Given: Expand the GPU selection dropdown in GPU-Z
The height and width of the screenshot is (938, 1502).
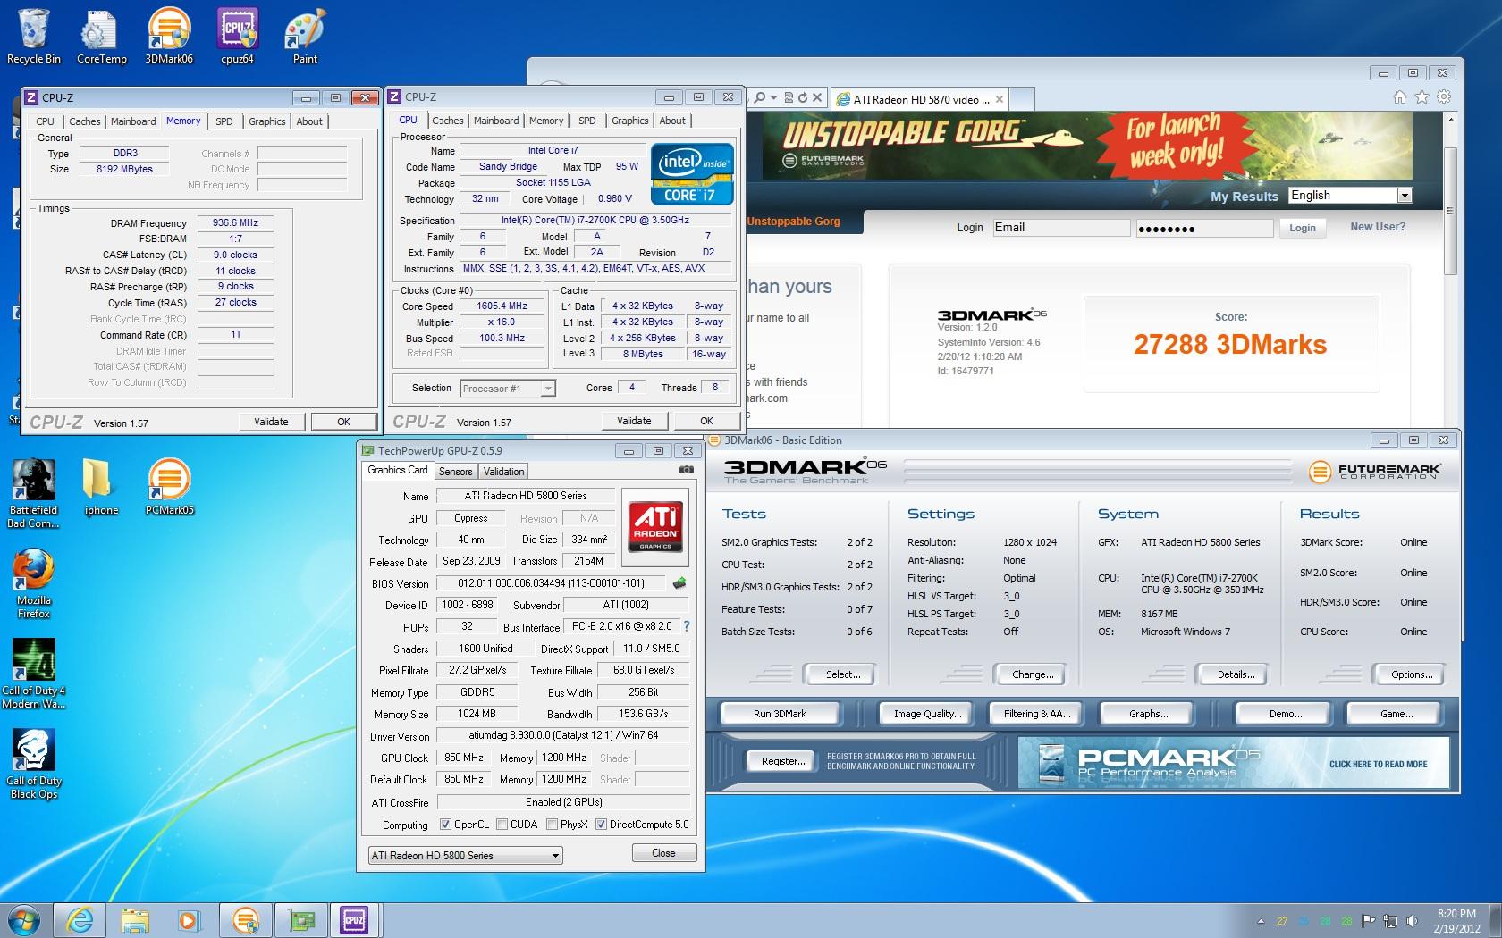Looking at the screenshot, I should 555,855.
